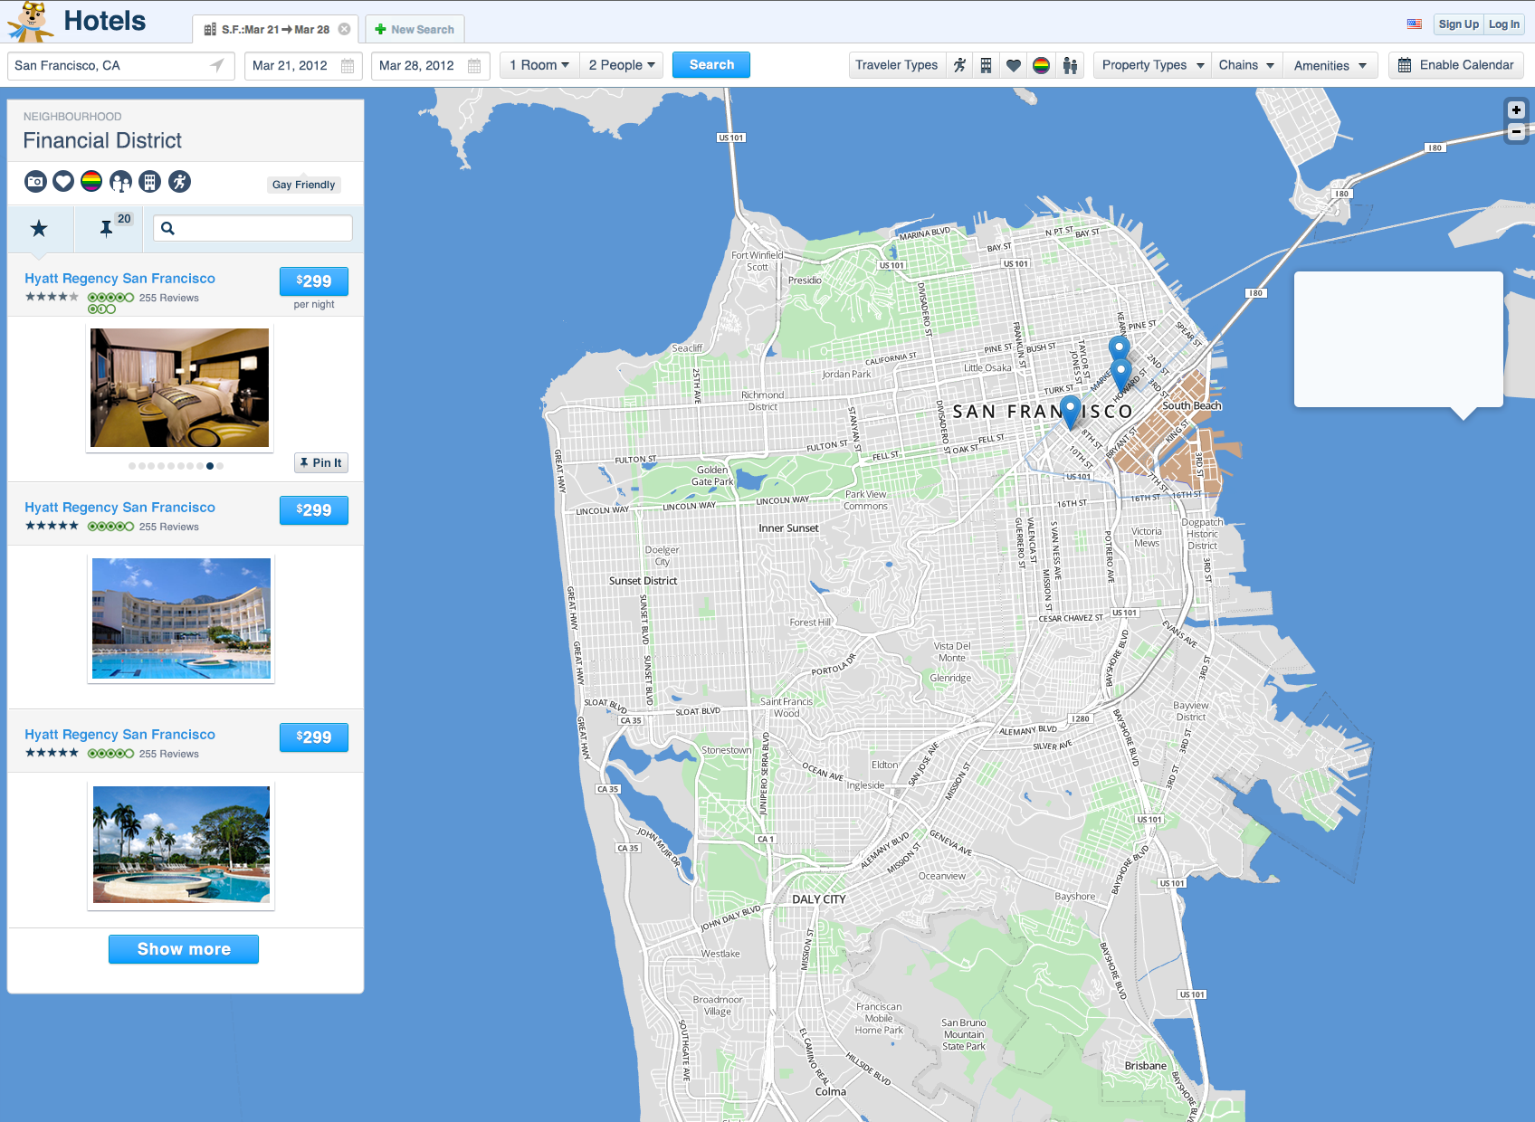Toggle the business building traveler filter in toolbar

(987, 65)
